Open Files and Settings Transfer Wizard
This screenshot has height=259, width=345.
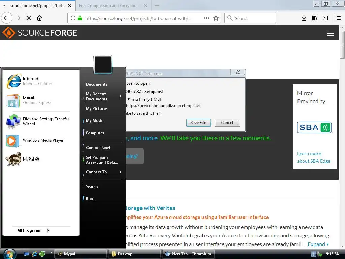pyautogui.click(x=41, y=121)
